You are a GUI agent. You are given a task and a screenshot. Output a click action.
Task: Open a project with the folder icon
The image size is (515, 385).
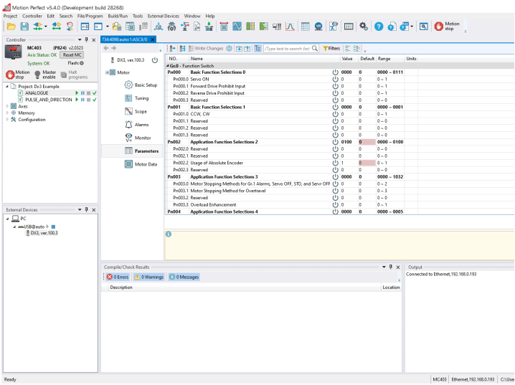click(11, 27)
